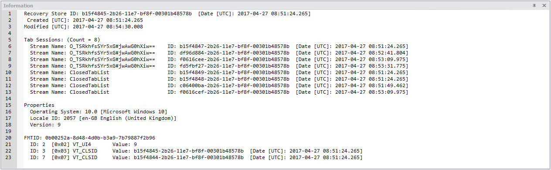Select line number 23 in the gutter
The height and width of the screenshot is (170, 551).
[x=9, y=157]
